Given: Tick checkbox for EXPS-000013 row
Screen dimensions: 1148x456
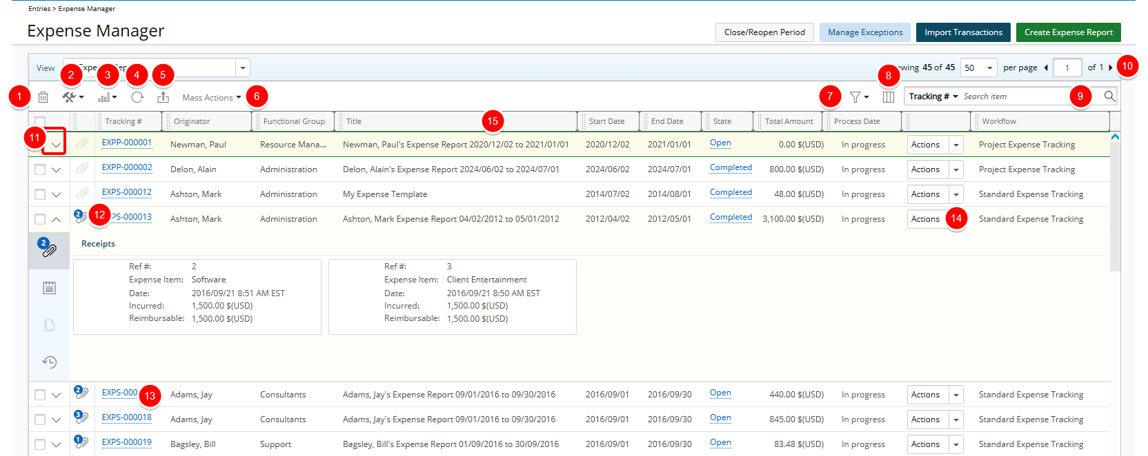Looking at the screenshot, I should [x=40, y=219].
